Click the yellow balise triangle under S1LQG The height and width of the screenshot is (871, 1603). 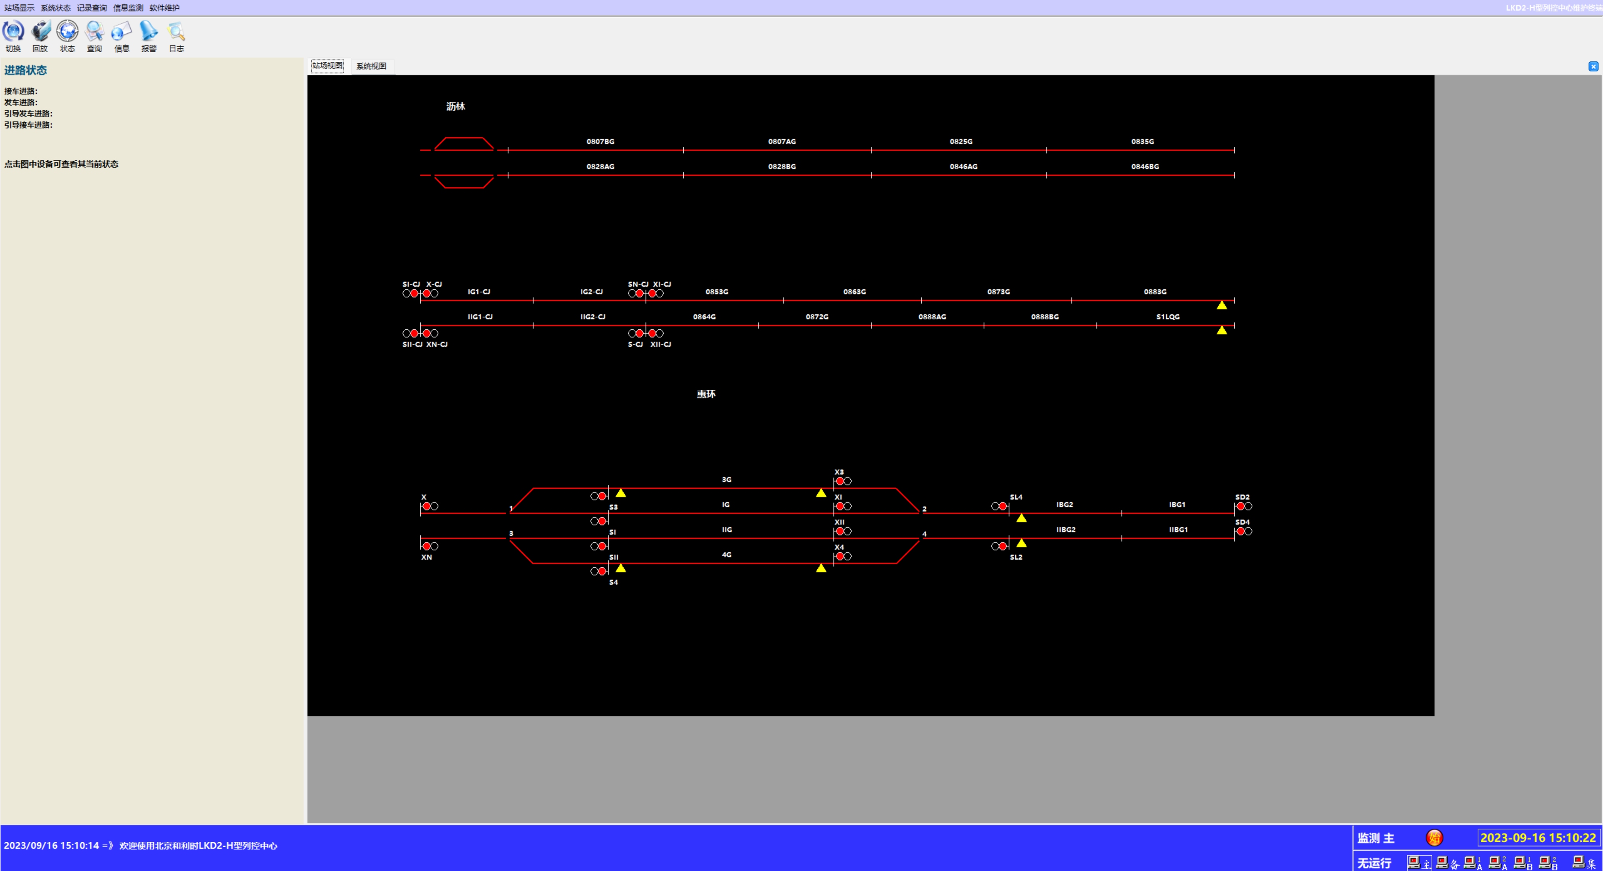tap(1221, 331)
